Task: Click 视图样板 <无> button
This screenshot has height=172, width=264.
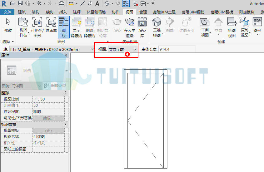Action: tap(49, 130)
